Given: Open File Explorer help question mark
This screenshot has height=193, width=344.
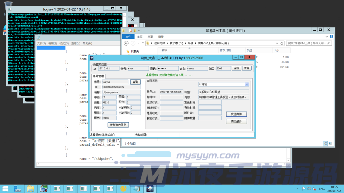Looking at the screenshot, I should (x=332, y=37).
